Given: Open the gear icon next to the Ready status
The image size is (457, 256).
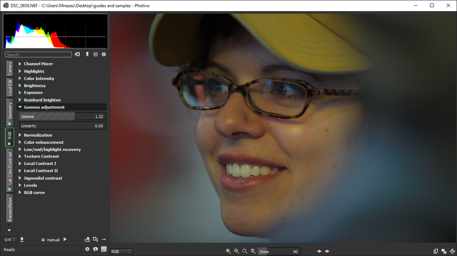Looking at the screenshot, I should (87, 249).
